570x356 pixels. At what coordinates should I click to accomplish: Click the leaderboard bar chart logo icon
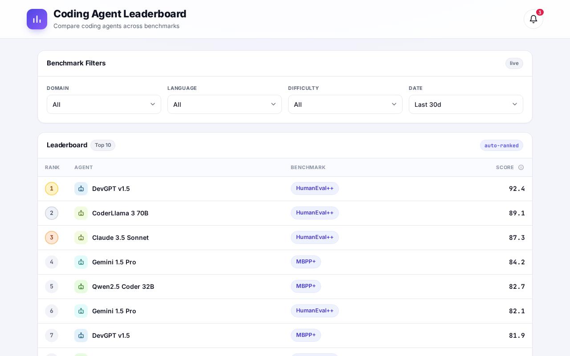(37, 19)
